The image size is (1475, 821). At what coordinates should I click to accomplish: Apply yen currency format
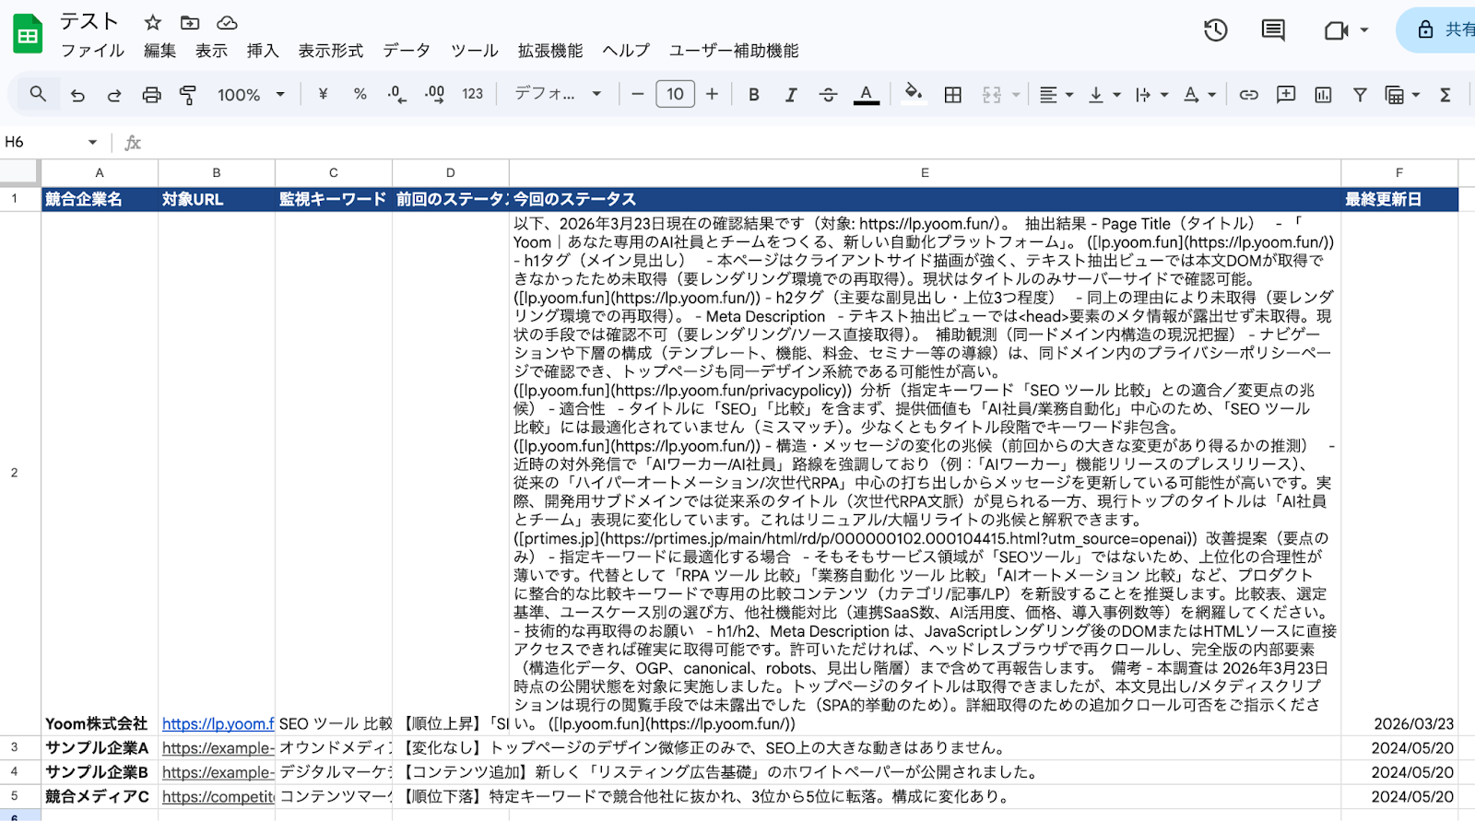pos(323,94)
